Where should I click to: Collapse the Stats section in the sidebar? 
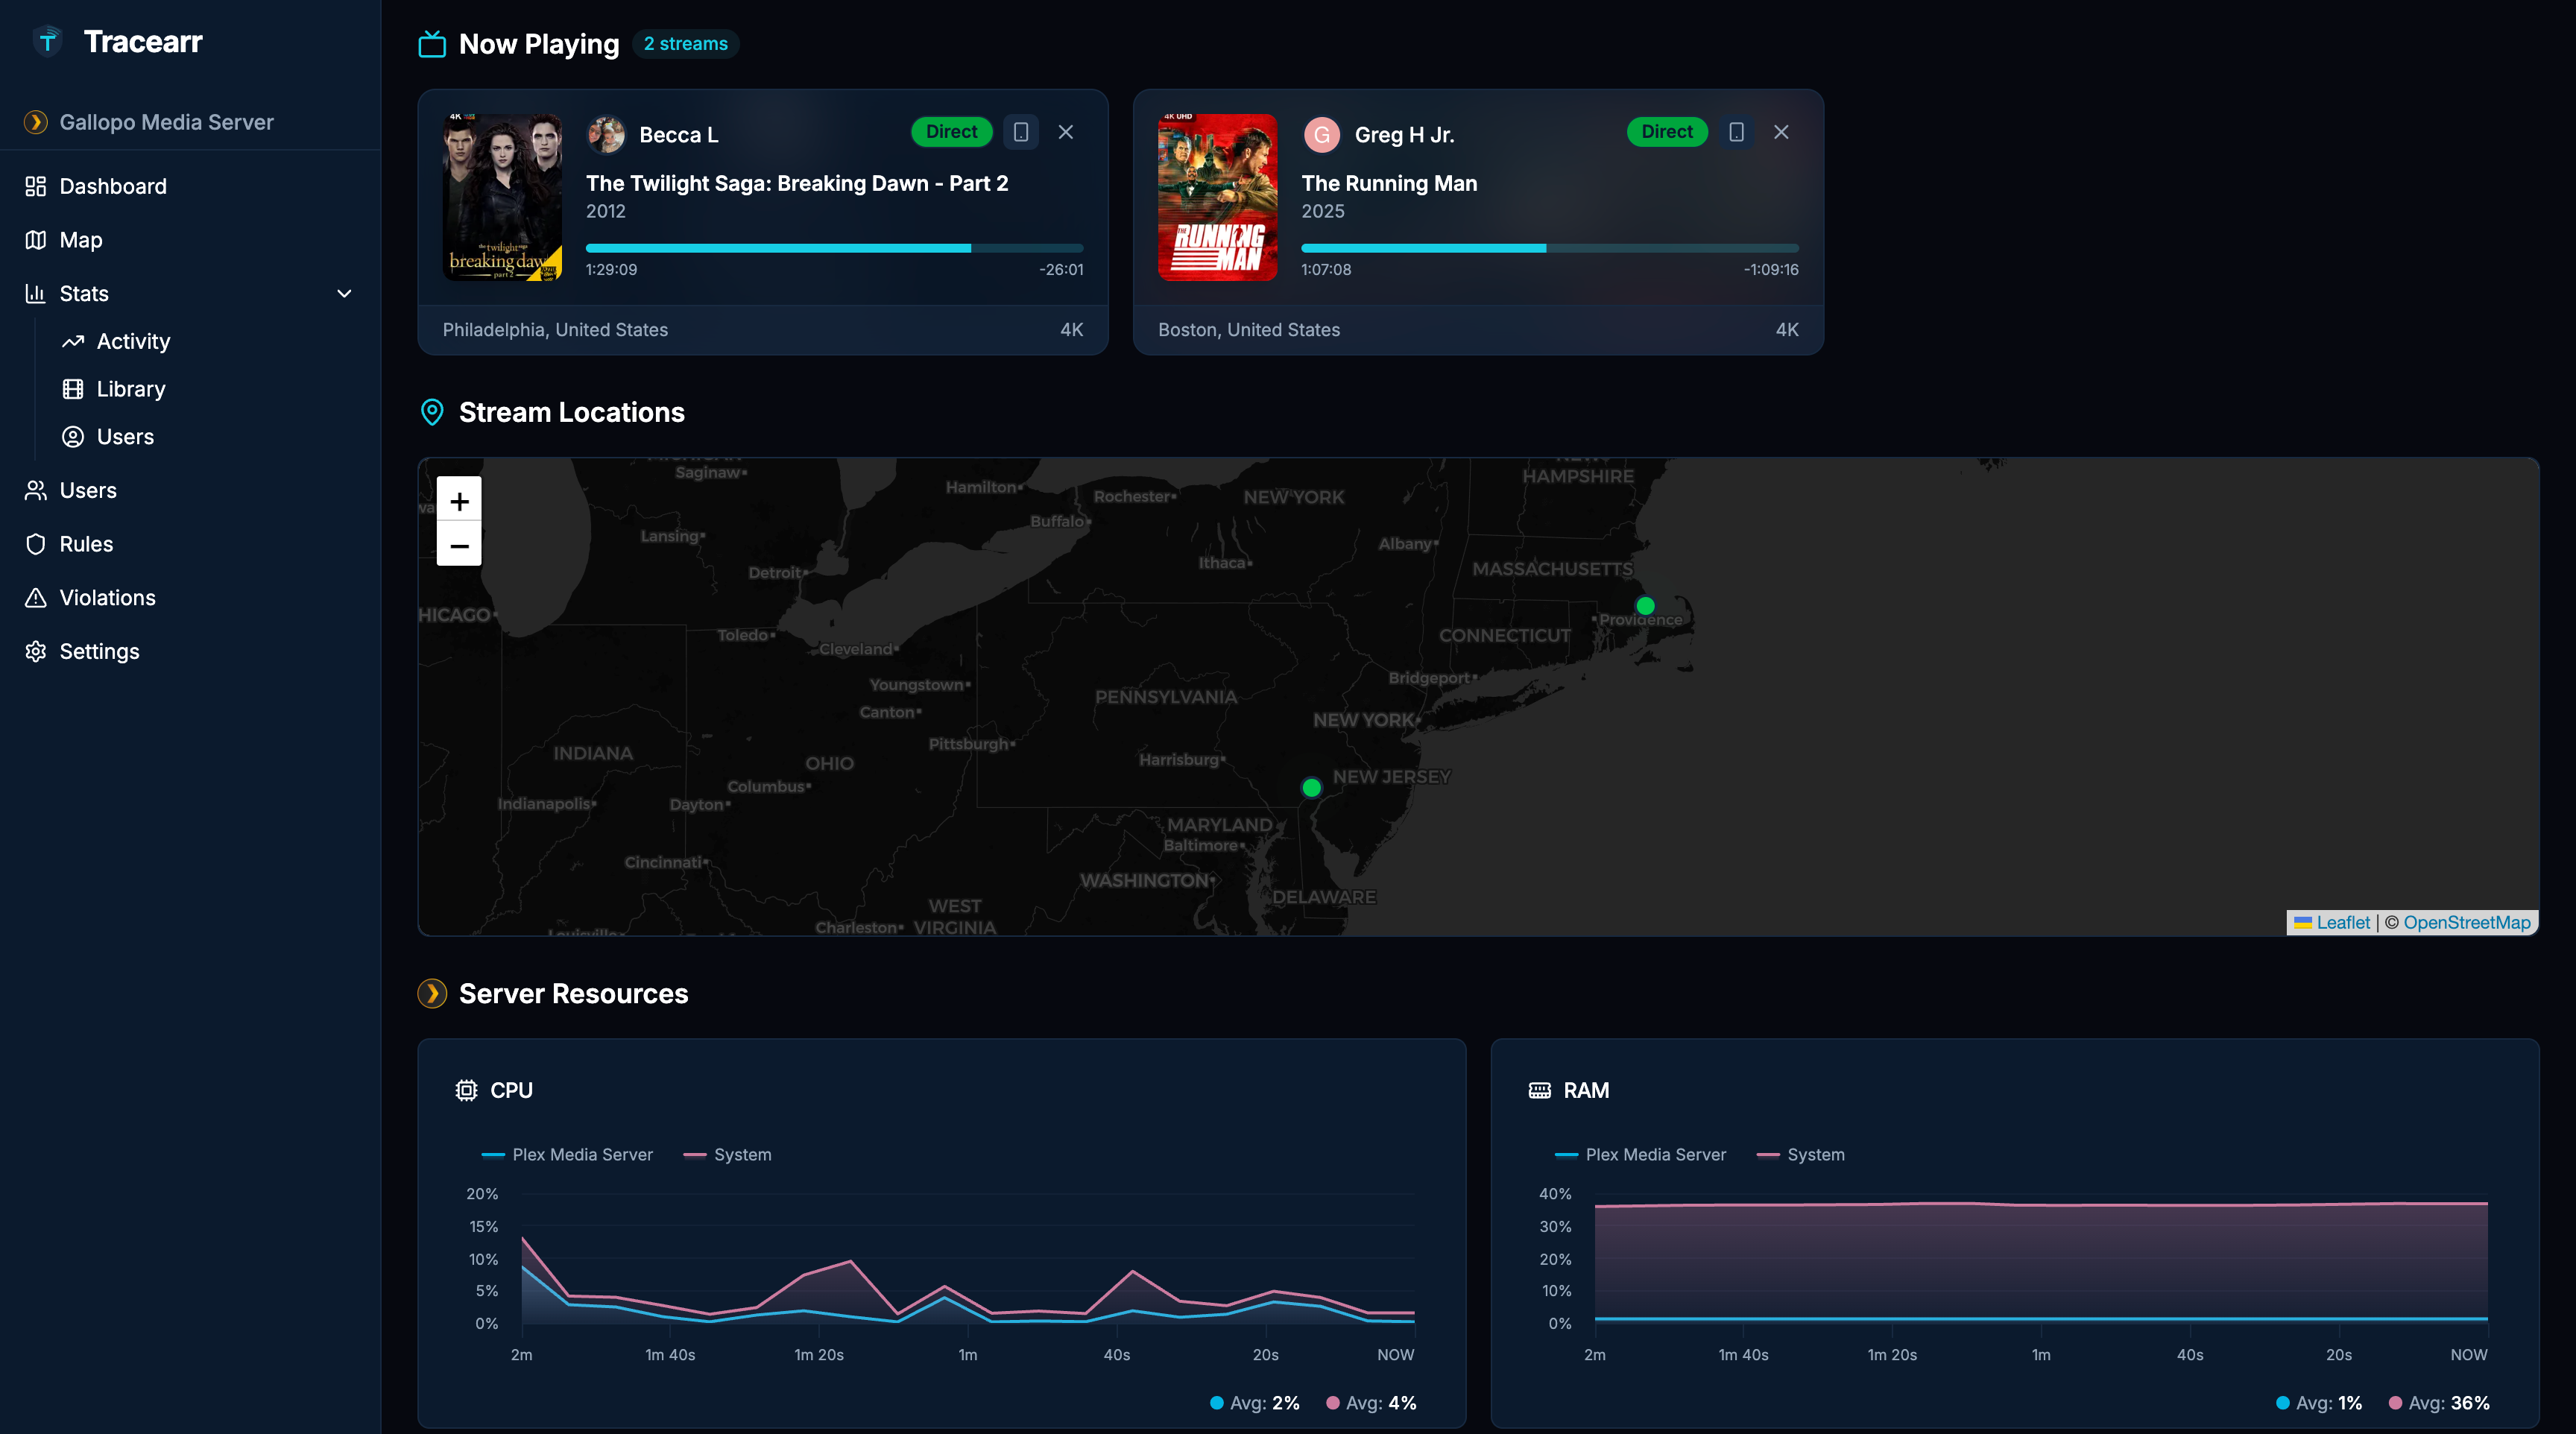click(343, 293)
